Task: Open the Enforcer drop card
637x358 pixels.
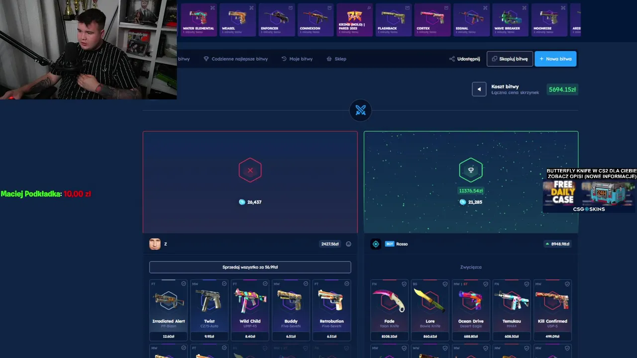Action: pyautogui.click(x=276, y=20)
